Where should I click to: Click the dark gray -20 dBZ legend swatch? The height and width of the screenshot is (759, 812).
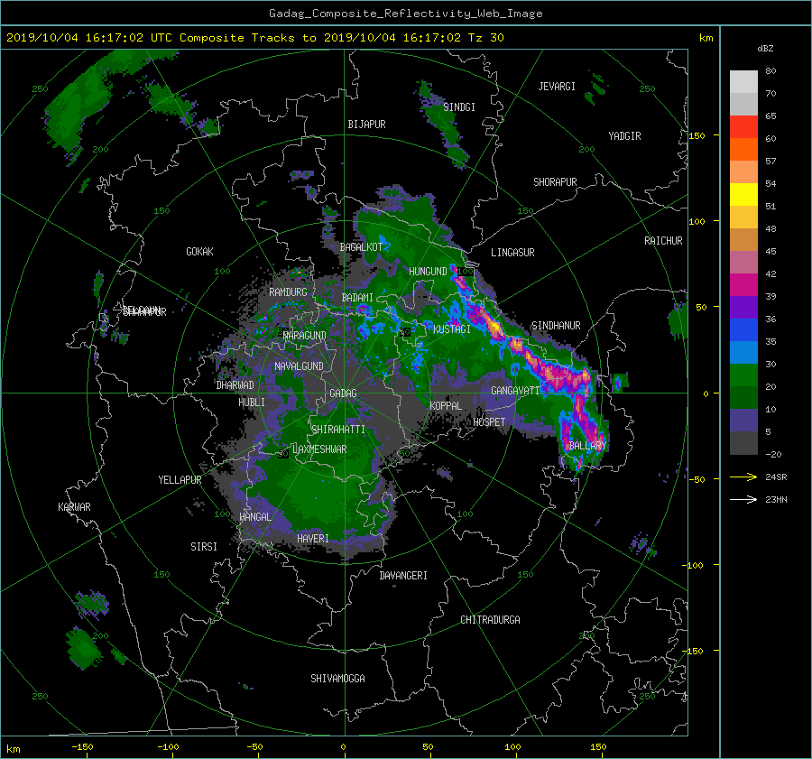pos(743,443)
